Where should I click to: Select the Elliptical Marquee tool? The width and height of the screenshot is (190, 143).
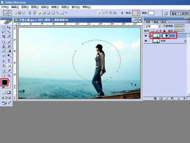pyautogui.click(x=4, y=28)
